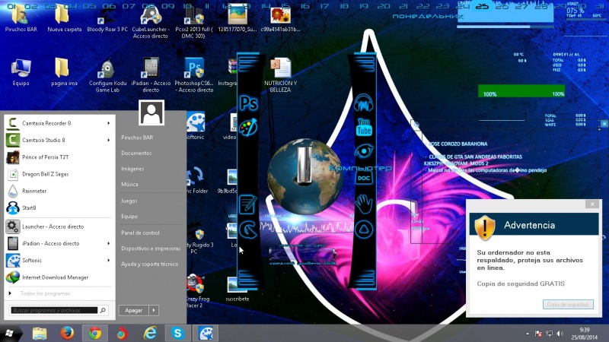Open Panel de control from Start menu
The width and height of the screenshot is (609, 342).
[x=140, y=233]
